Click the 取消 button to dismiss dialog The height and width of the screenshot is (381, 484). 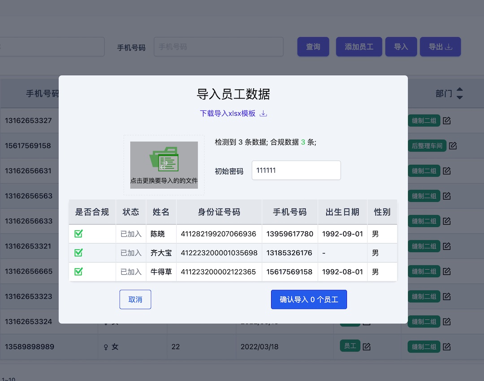(x=135, y=299)
